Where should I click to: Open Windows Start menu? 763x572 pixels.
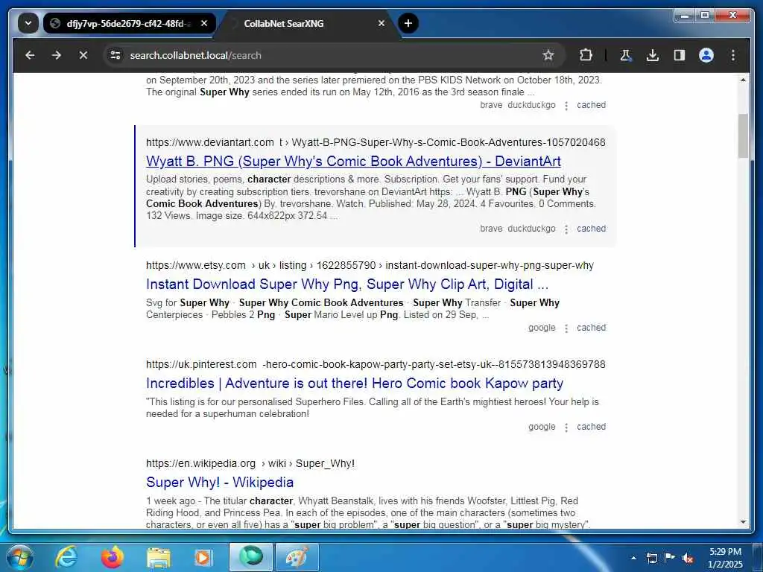pos(19,557)
